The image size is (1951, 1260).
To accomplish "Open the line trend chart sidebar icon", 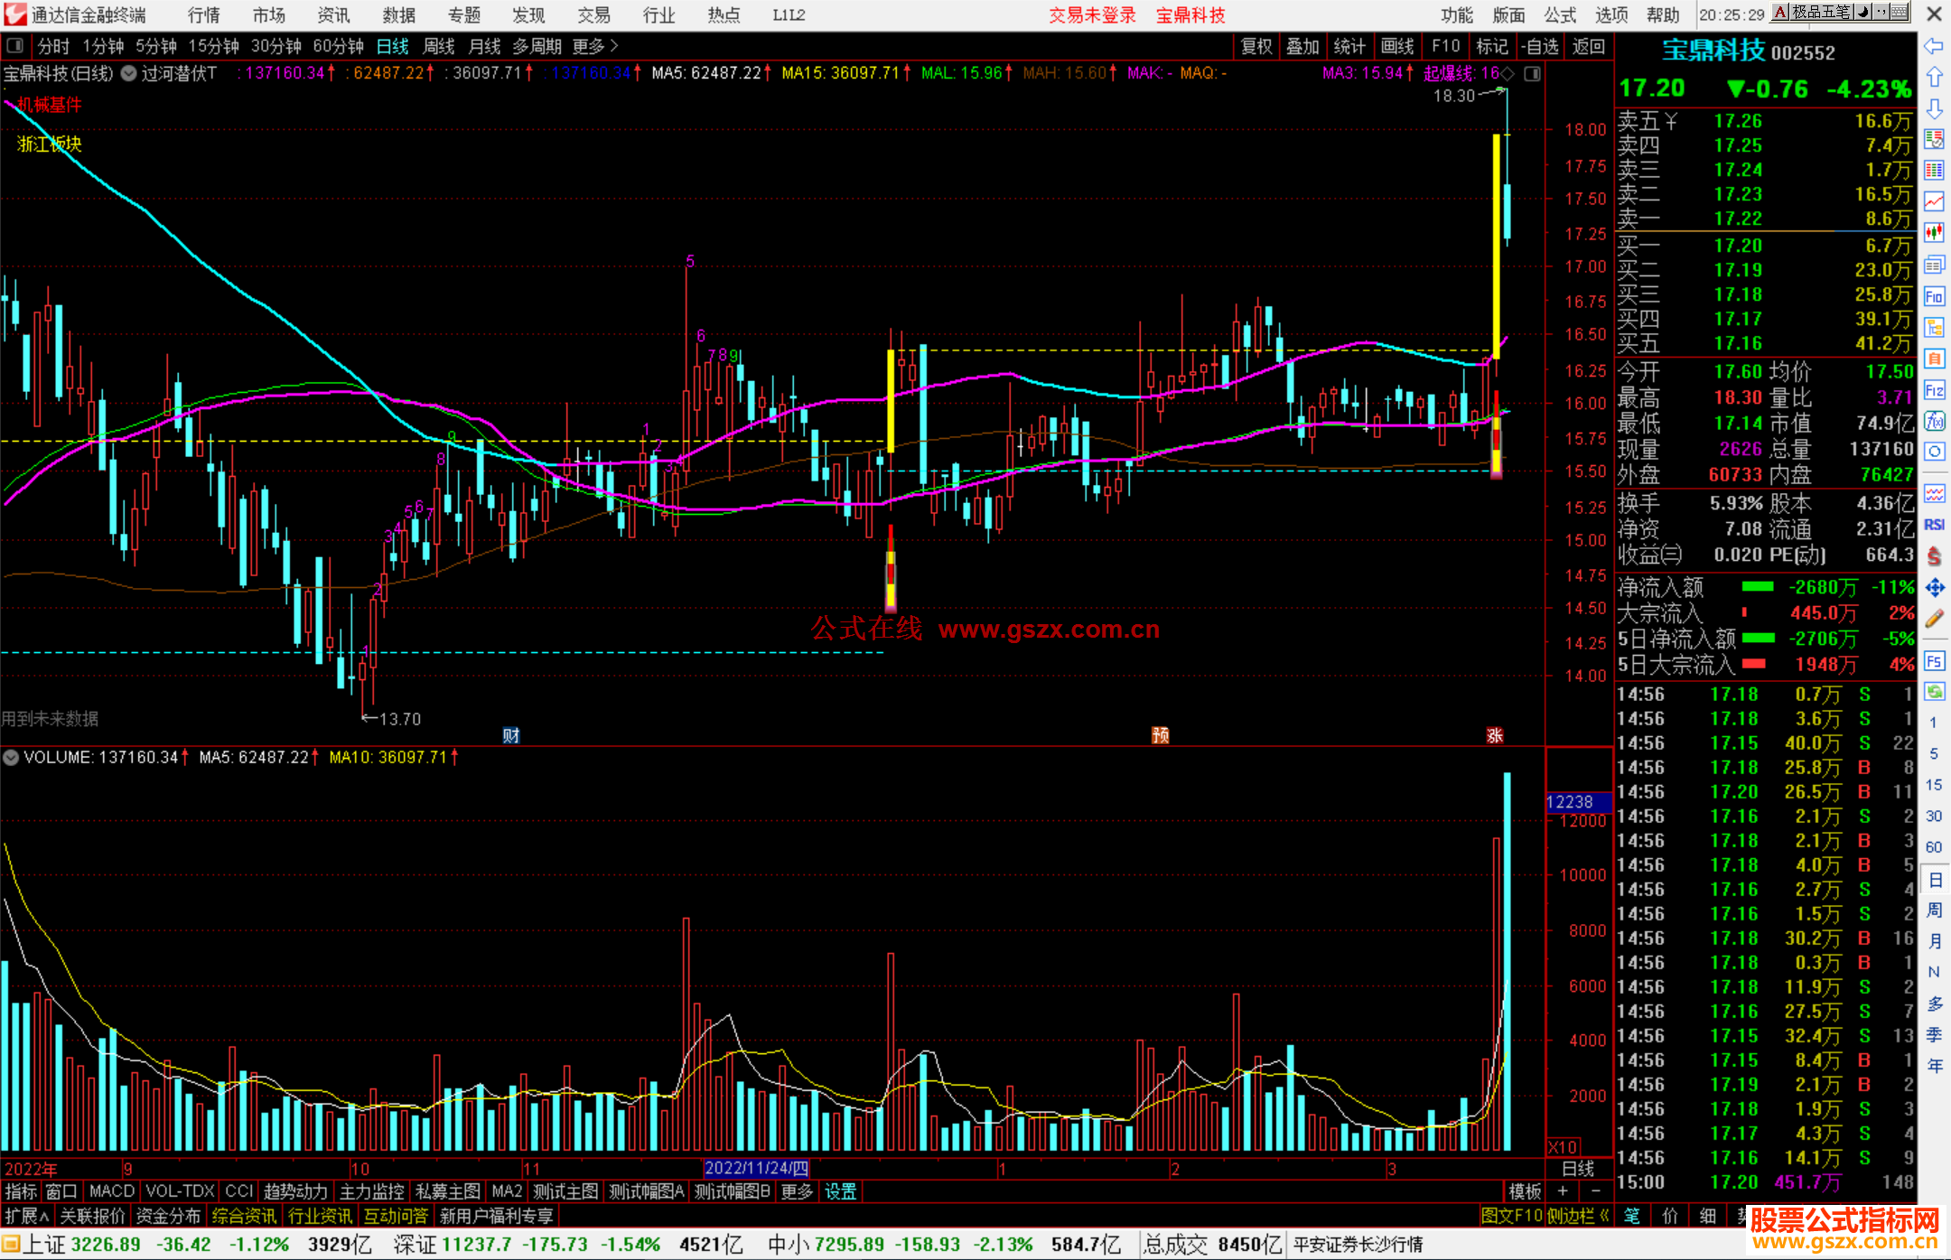I will point(1934,201).
